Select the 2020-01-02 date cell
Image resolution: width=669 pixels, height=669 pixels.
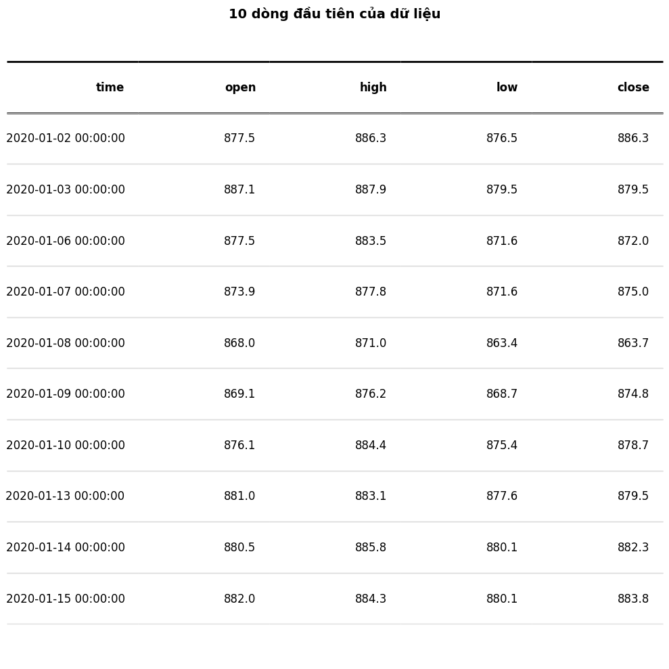click(66, 139)
